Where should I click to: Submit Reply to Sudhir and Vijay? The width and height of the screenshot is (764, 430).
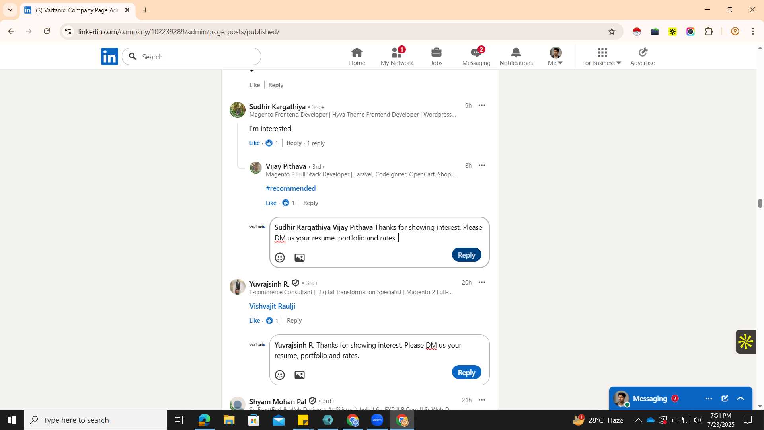click(x=466, y=255)
